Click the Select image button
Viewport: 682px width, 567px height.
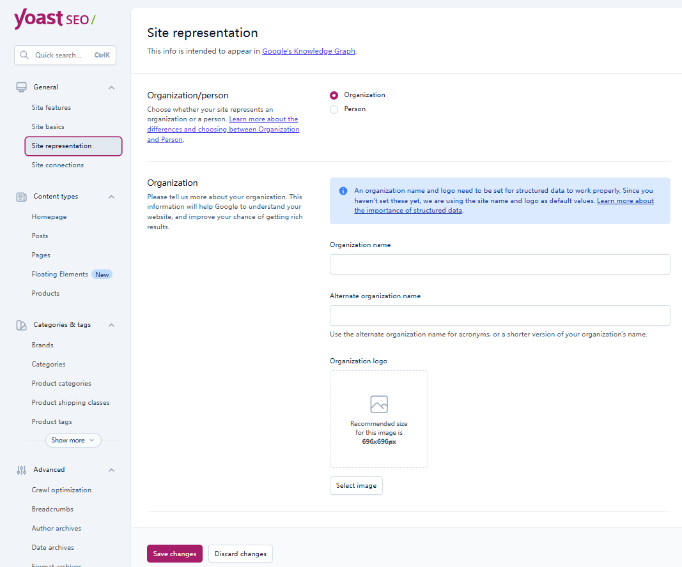pyautogui.click(x=356, y=485)
